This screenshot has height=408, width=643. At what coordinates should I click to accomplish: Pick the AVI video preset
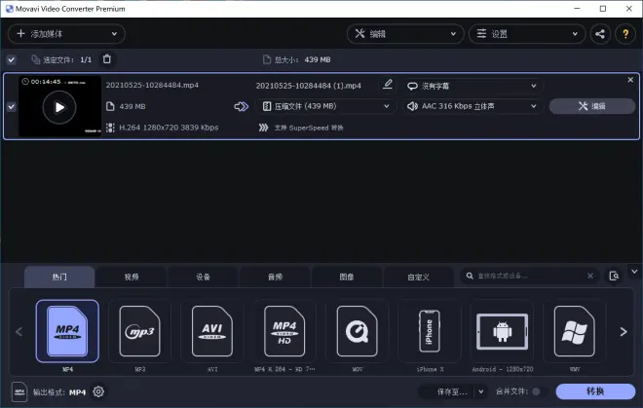click(x=212, y=331)
